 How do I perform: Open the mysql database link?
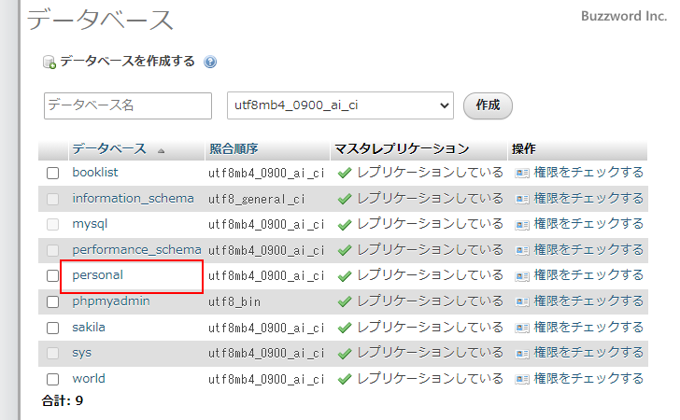click(90, 224)
